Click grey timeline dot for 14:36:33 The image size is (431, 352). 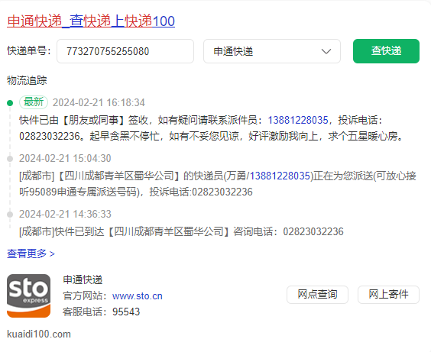pyautogui.click(x=10, y=215)
